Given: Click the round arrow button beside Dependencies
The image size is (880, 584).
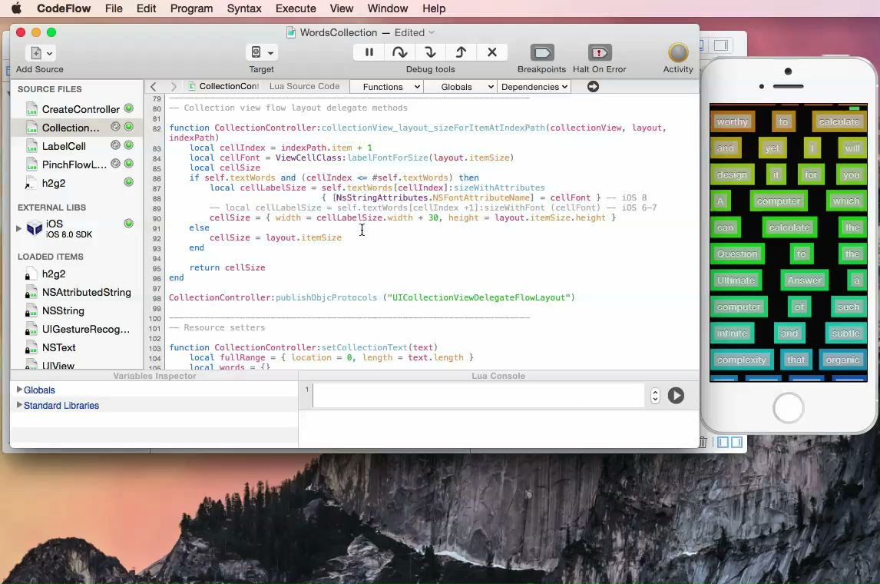Looking at the screenshot, I should [x=594, y=87].
